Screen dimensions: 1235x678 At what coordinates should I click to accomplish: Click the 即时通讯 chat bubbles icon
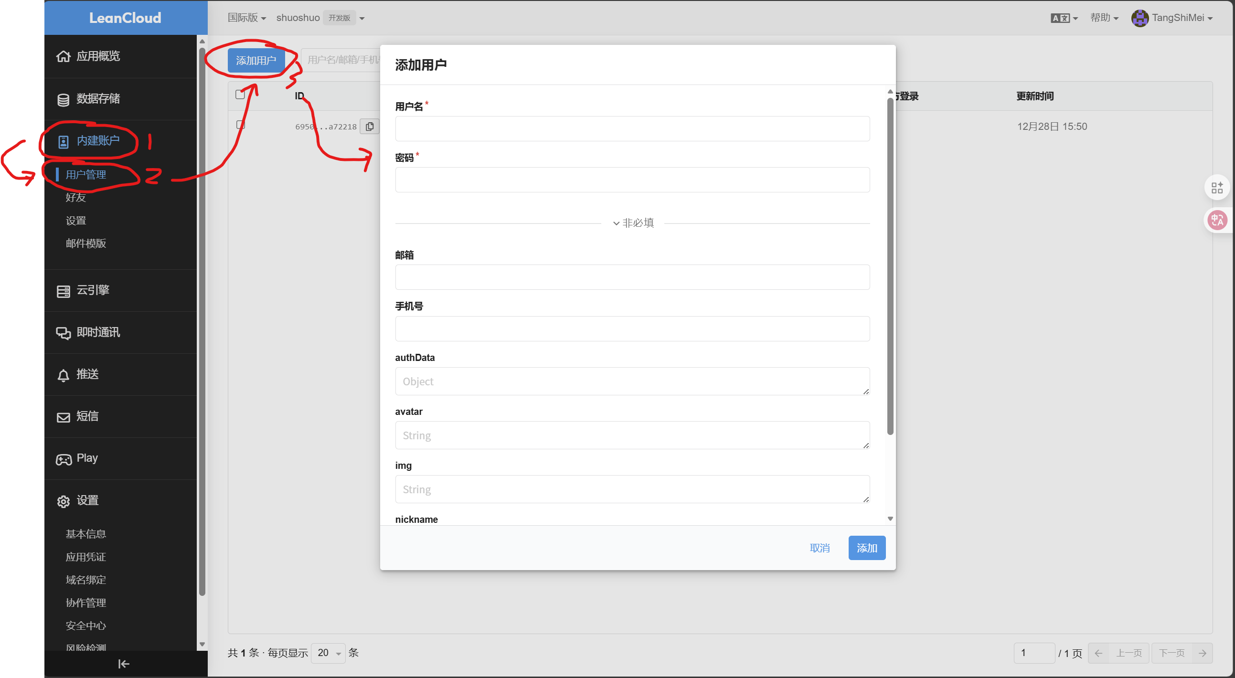tap(64, 332)
